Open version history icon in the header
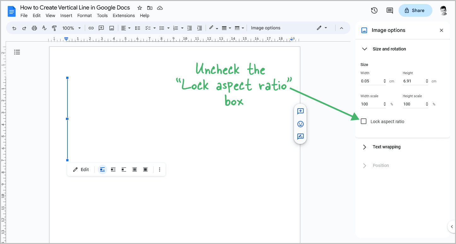The image size is (456, 244). (374, 10)
